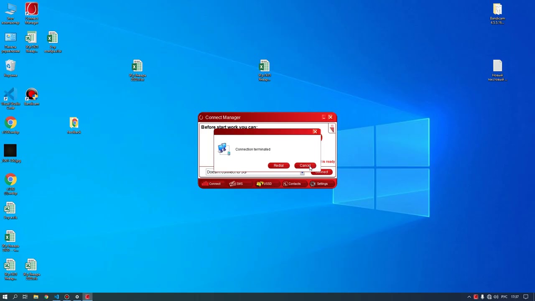Open the Settings tab

[x=318, y=184]
